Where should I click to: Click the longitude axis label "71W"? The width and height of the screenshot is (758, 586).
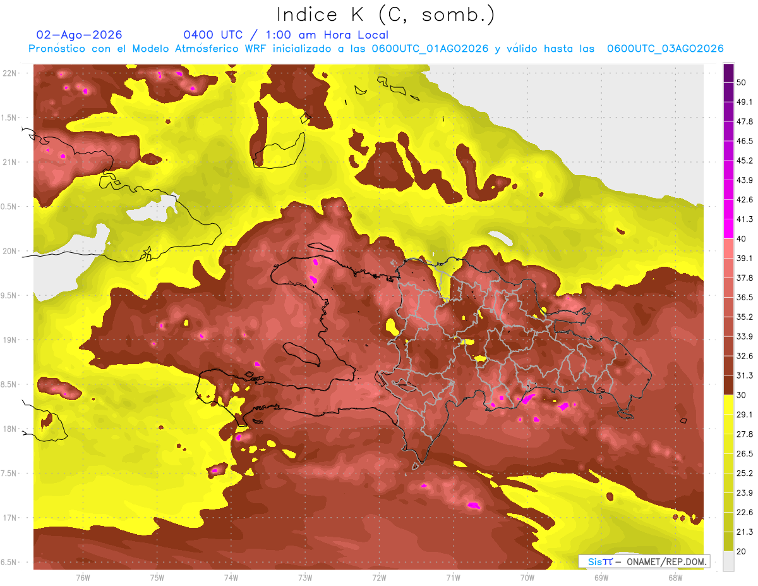pos(453,578)
